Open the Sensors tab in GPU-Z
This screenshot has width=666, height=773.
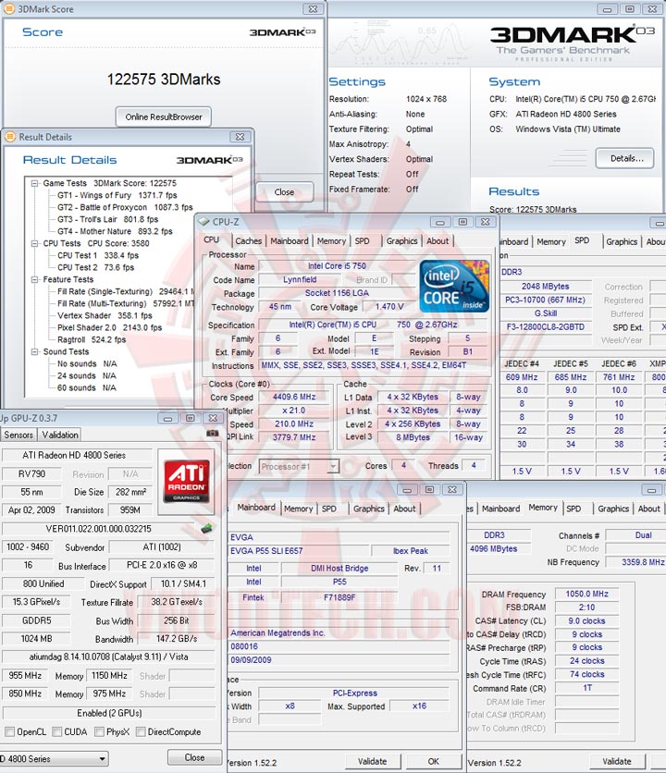(x=18, y=435)
